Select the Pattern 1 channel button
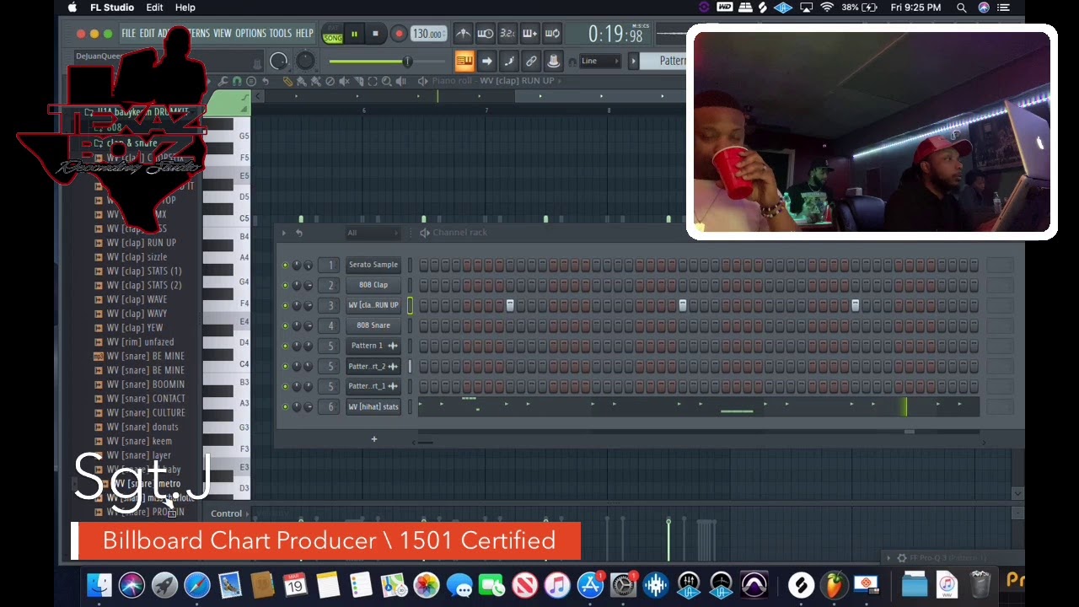Viewport: 1079px width, 607px height. pyautogui.click(x=373, y=346)
